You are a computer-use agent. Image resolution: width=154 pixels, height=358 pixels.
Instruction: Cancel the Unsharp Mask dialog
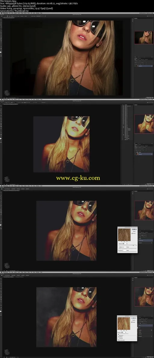pyautogui.click(x=134, y=232)
